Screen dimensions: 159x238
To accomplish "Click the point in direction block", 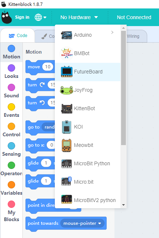I will click(x=40, y=205).
